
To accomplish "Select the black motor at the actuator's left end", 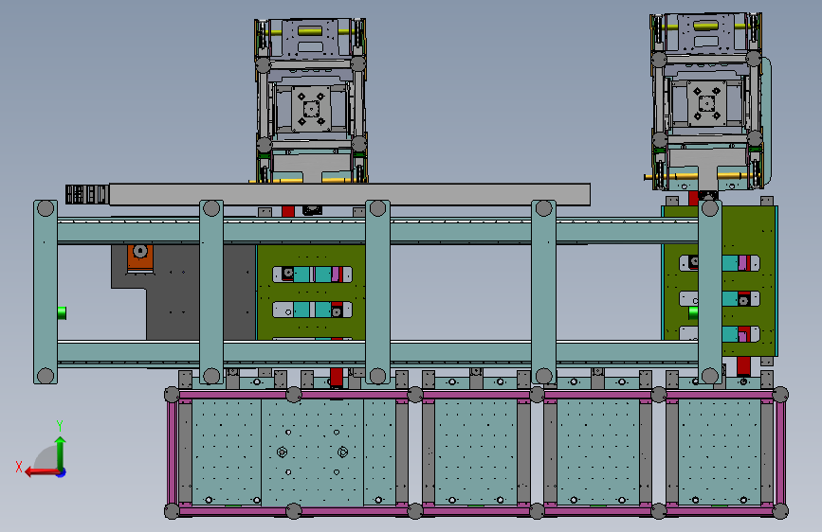I will tap(87, 194).
